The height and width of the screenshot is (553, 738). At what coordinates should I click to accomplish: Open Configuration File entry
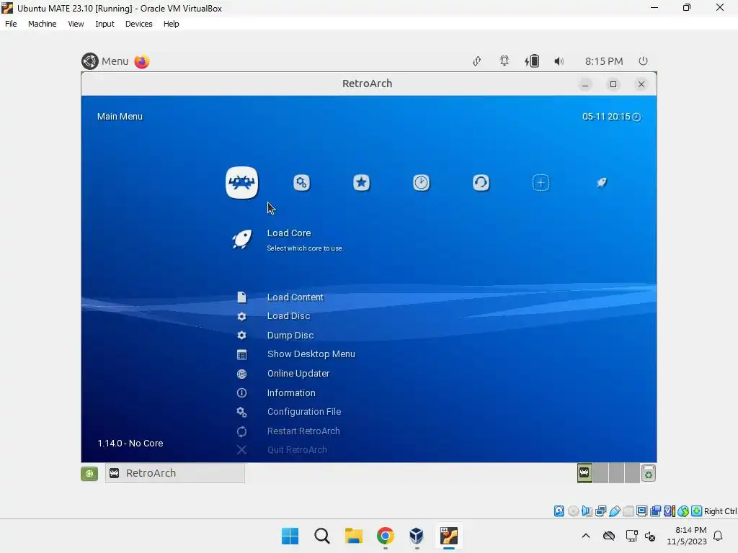coord(304,411)
